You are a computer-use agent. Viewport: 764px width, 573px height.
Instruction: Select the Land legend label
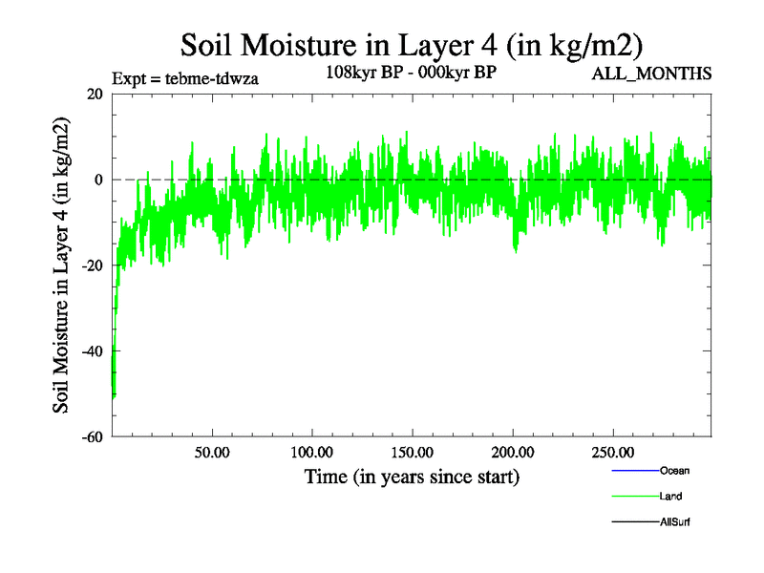670,497
